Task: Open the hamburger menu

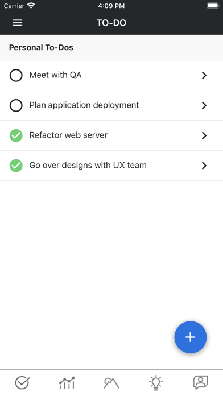Action: click(x=18, y=23)
